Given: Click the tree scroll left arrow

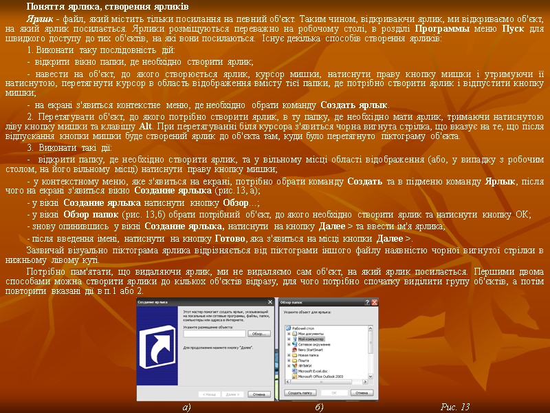Looking at the screenshot, I should (x=287, y=382).
